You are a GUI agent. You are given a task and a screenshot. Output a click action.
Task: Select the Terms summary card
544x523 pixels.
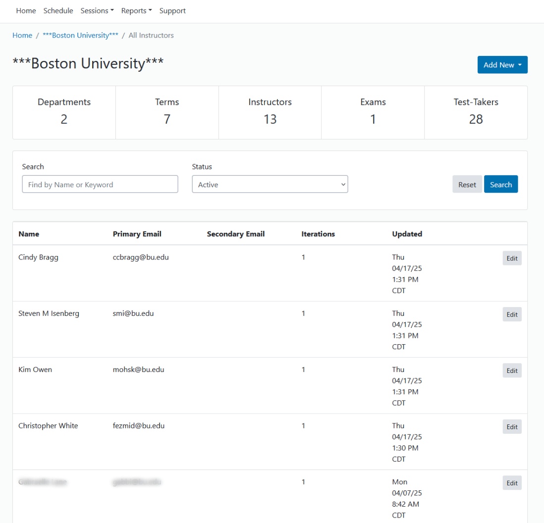(167, 112)
